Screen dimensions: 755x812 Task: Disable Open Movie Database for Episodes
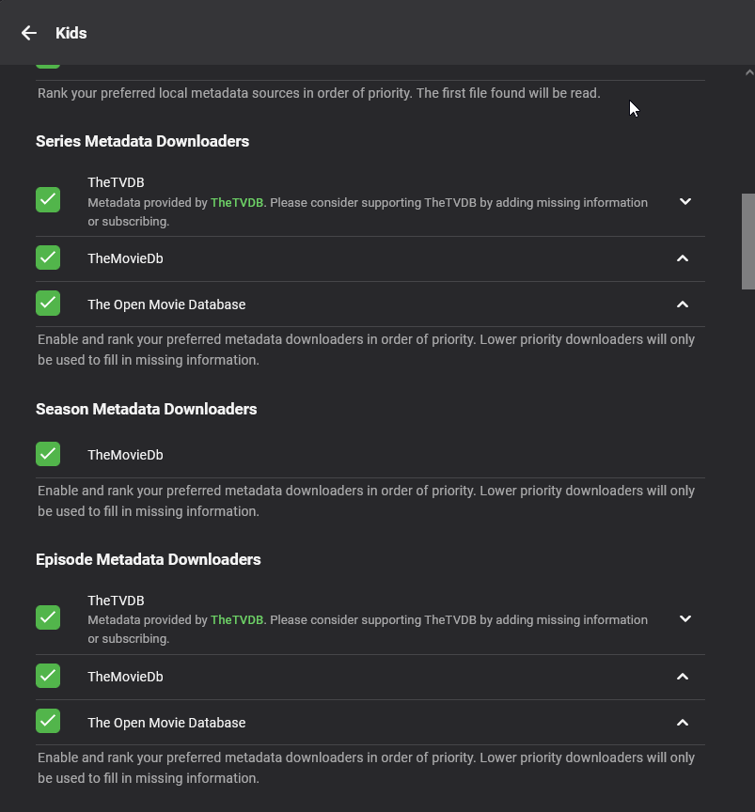pyautogui.click(x=48, y=721)
